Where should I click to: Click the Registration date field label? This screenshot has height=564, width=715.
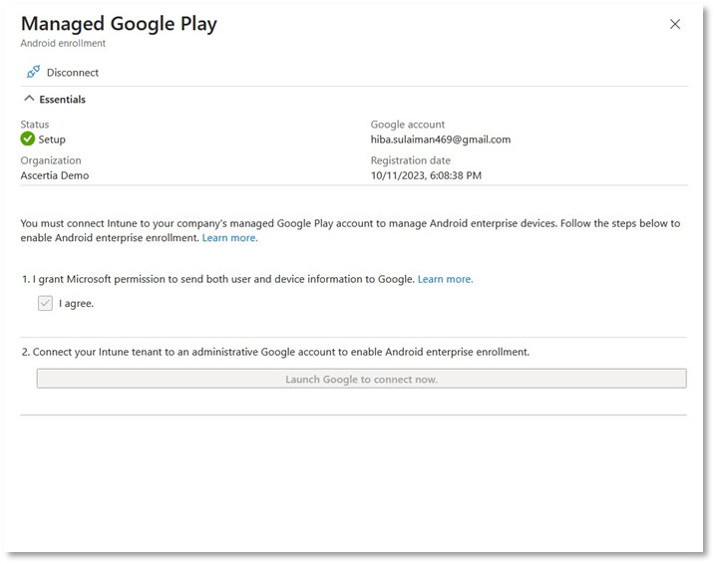tap(410, 160)
